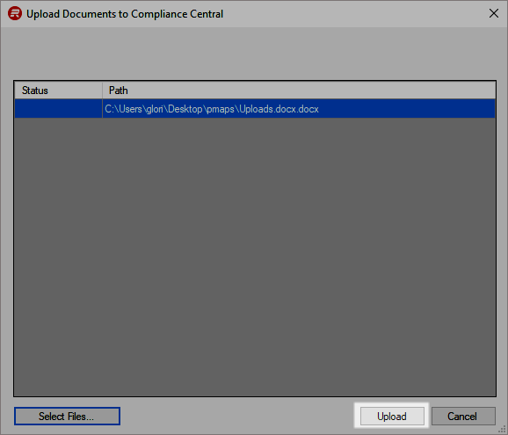Close the Upload Documents dialog
Screen dimensions: 508x435
coord(494,13)
